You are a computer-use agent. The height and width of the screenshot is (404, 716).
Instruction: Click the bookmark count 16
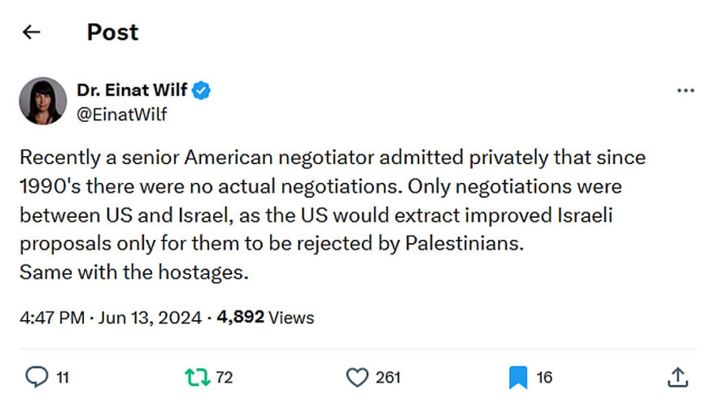[544, 377]
